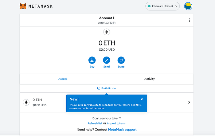Screen dimensions: 215x136
Task: Click the Account 1 name
Action: (107, 18)
